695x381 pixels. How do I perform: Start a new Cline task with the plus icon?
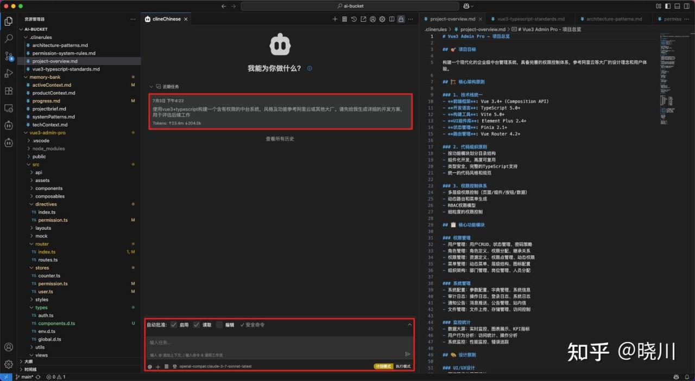click(x=335, y=19)
